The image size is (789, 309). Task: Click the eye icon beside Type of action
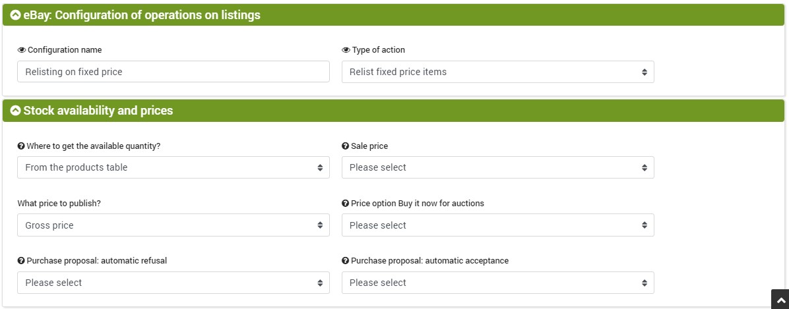tap(346, 50)
